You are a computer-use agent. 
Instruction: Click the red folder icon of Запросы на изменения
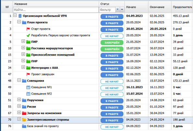coord(24,113)
